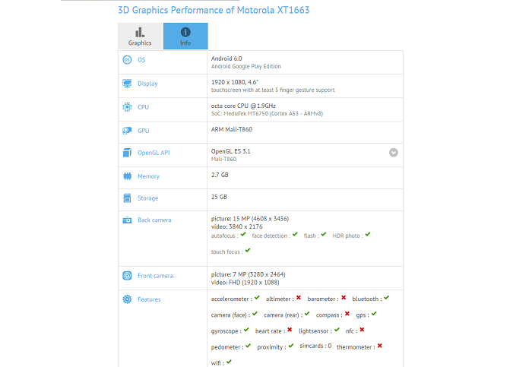
Task: Click the Back camera label
Action: (x=154, y=220)
